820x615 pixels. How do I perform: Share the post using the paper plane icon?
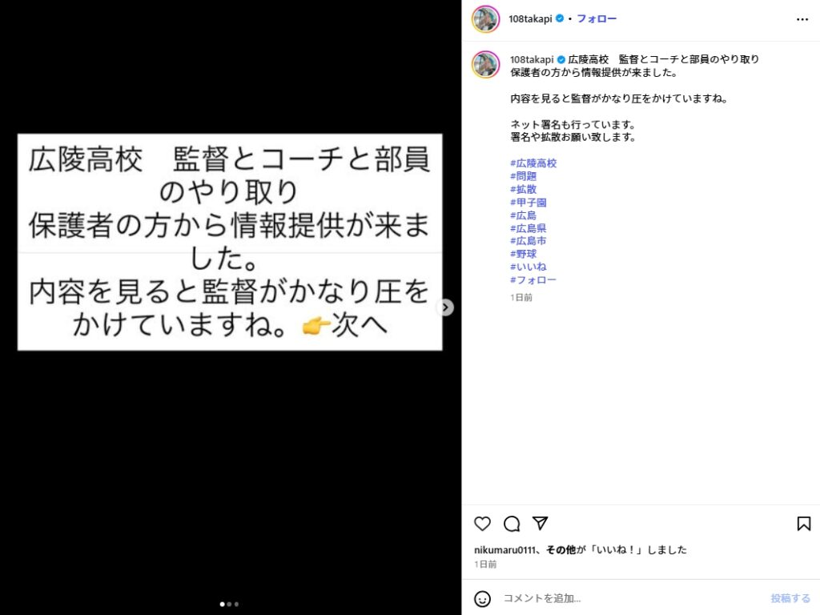[x=541, y=523]
